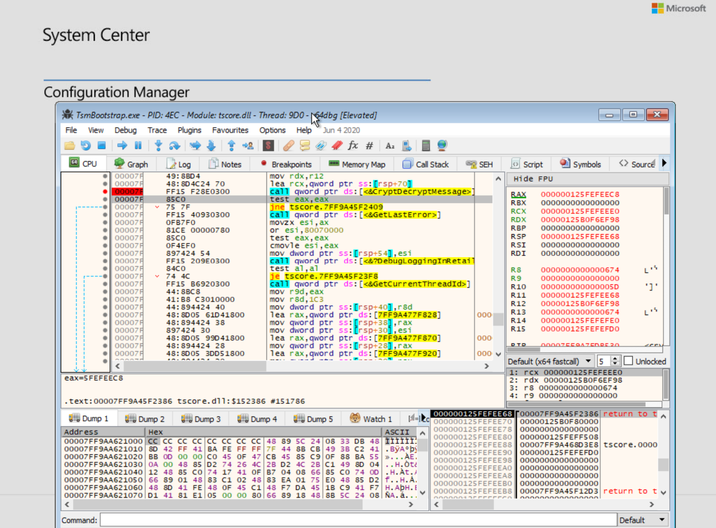Open the Default (x64 fastcall) dropdown
This screenshot has width=716, height=528.
[550, 361]
